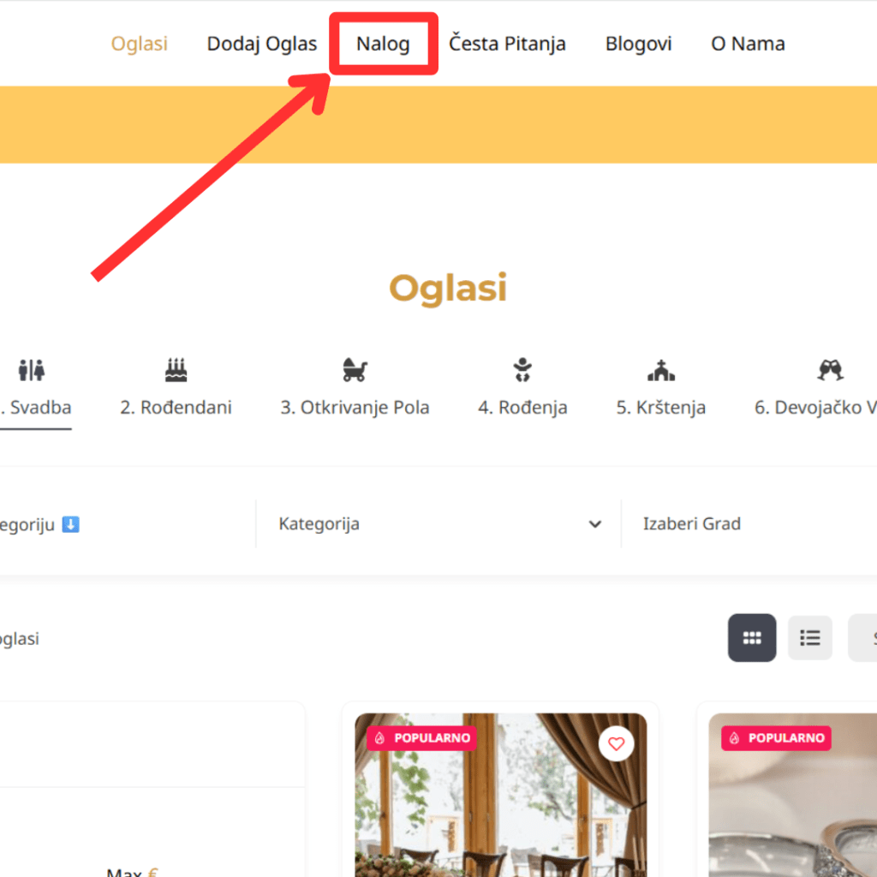Switch to list view layout
This screenshot has height=877, width=877.
click(x=809, y=637)
